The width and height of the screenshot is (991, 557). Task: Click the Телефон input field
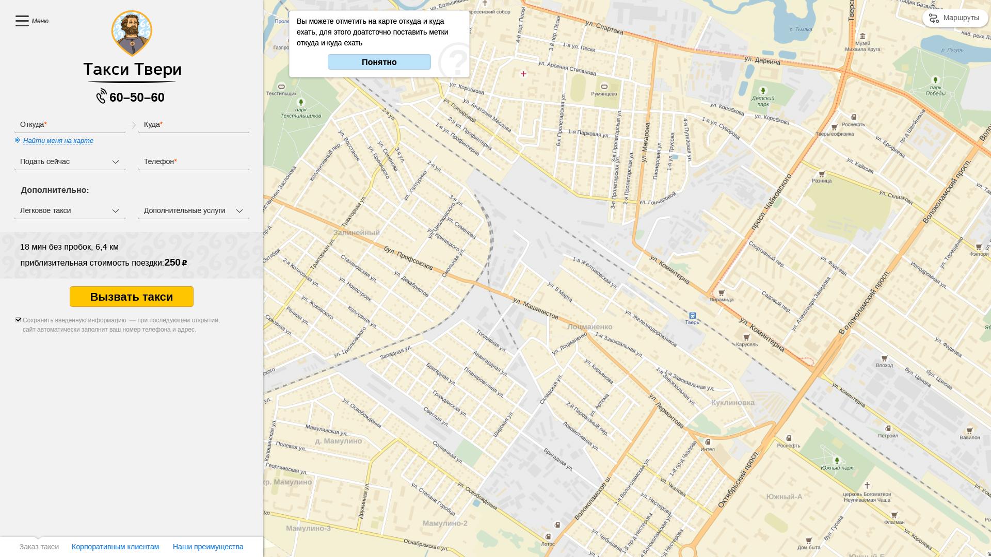pyautogui.click(x=194, y=162)
